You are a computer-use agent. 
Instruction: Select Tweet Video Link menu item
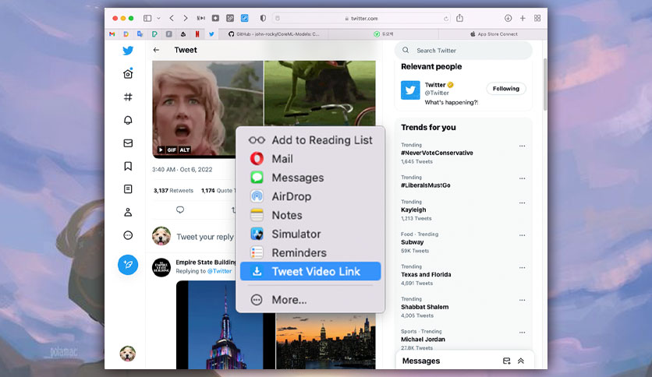coord(310,271)
